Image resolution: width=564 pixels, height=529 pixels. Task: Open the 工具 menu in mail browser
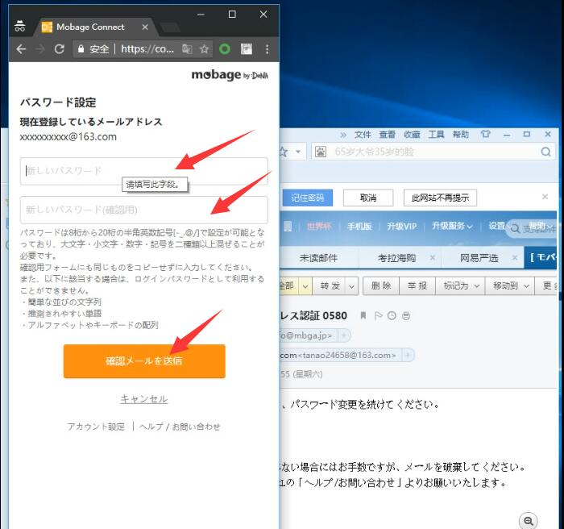(x=436, y=135)
